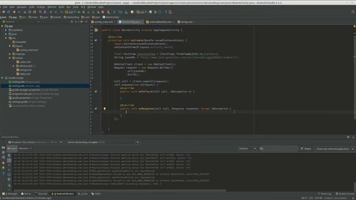The image size is (356, 200).
Task: Open the Navigate menu
Action: pyautogui.click(x=22, y=7)
